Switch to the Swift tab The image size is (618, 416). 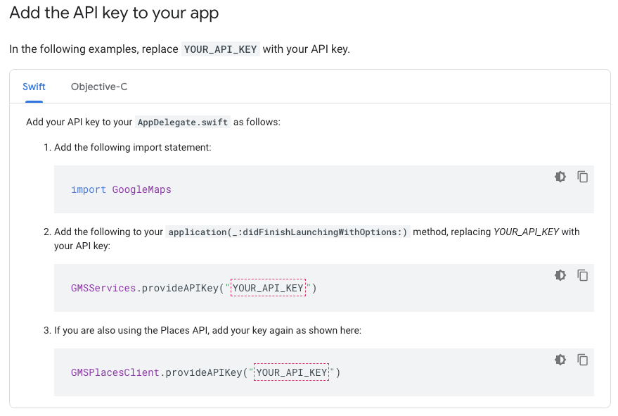pyautogui.click(x=34, y=87)
